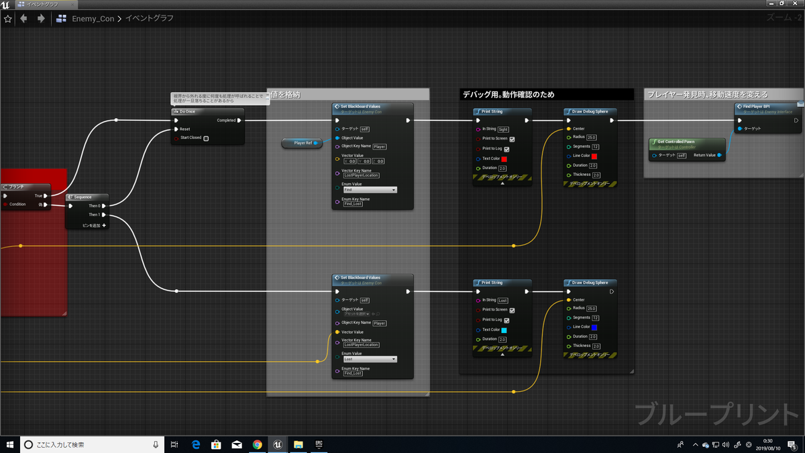Click the Enum Key Name Find_Lost field in lower node
This screenshot has height=453, width=805.
(353, 373)
